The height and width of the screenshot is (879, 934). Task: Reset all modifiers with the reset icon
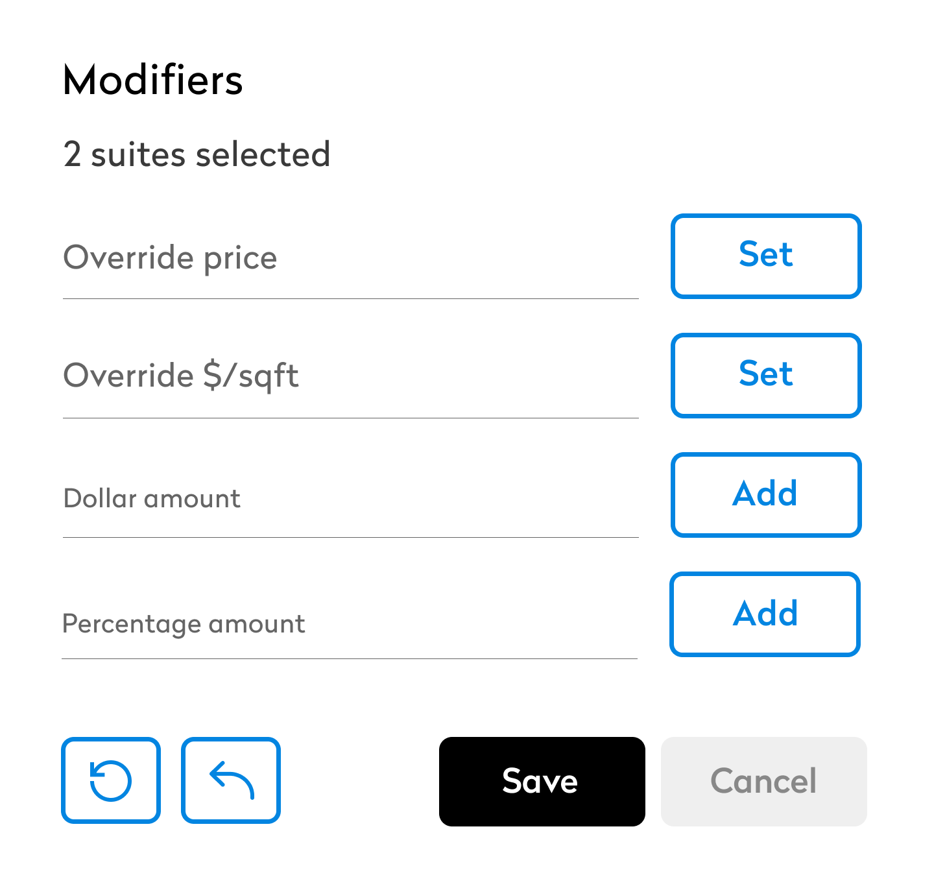111,780
